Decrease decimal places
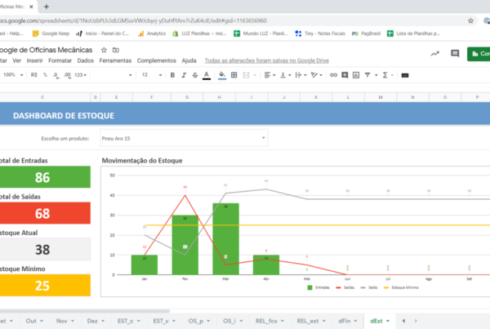The height and width of the screenshot is (329, 490). [x=56, y=75]
